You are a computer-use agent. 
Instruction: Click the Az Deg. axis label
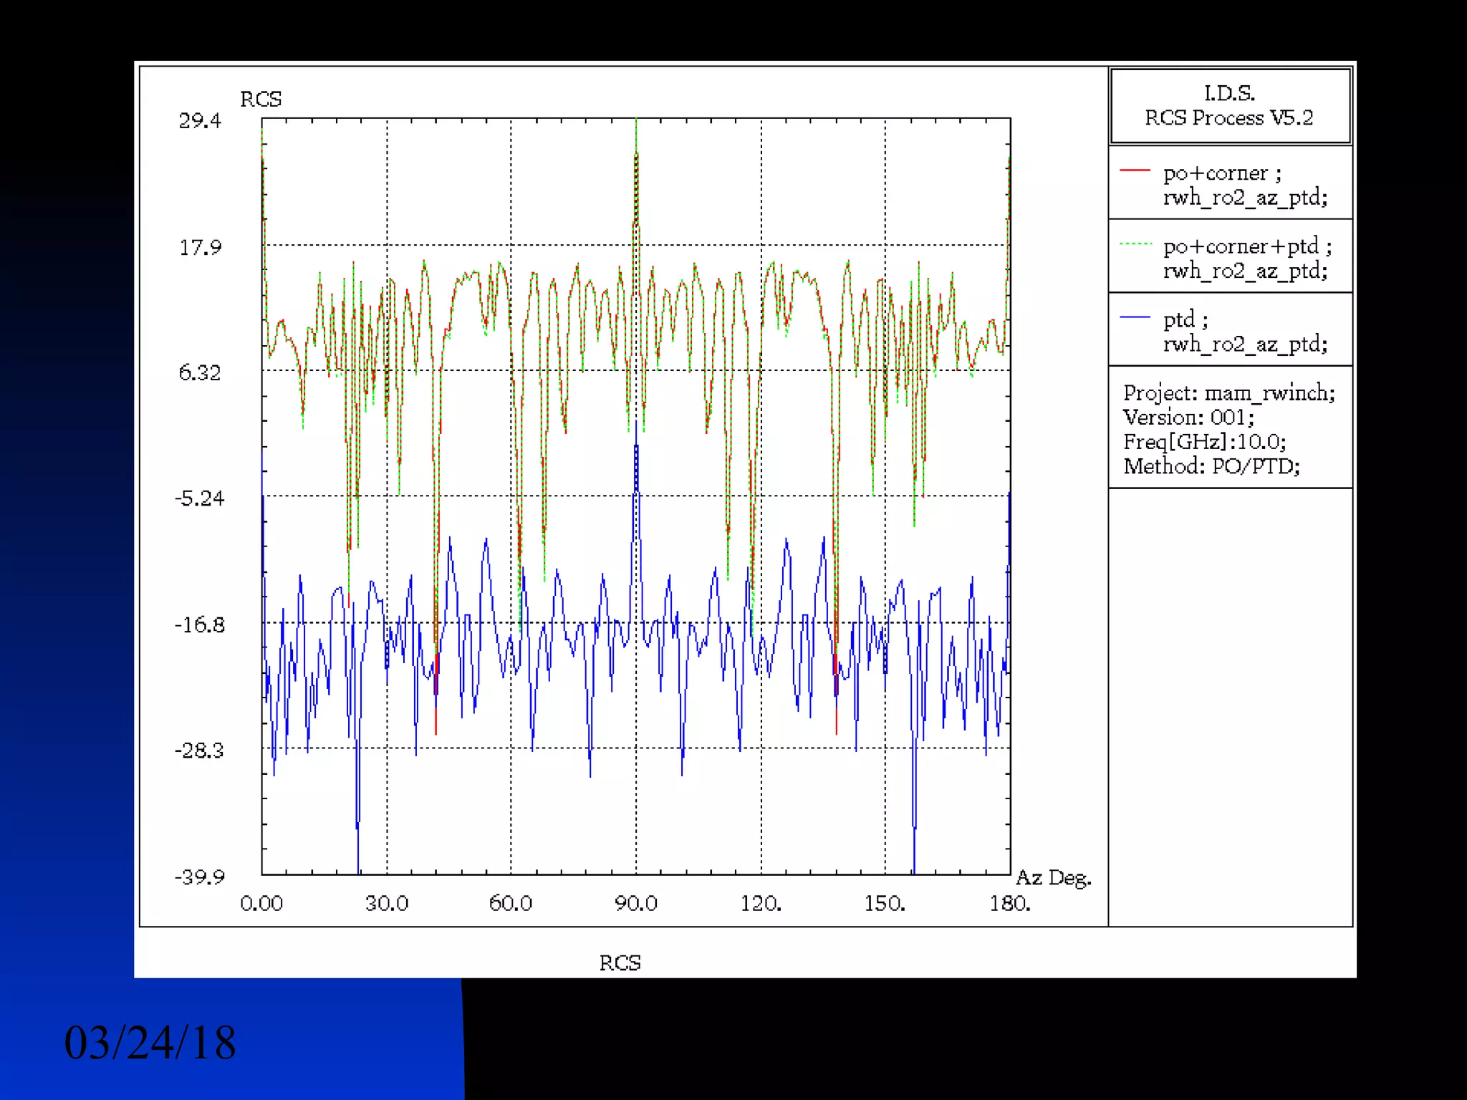(x=1053, y=878)
